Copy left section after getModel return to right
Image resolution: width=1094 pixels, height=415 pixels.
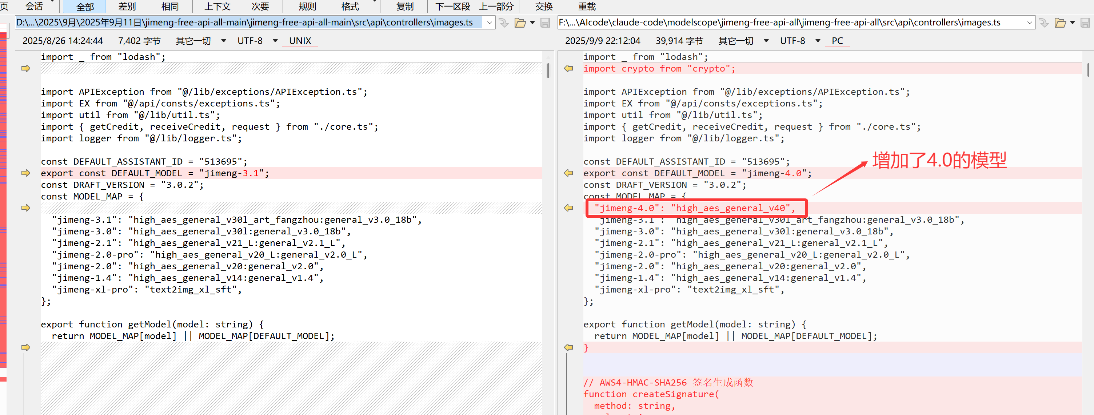click(26, 347)
